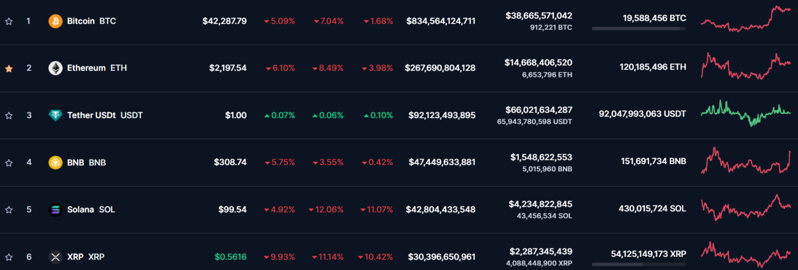Viewport: 798px width, 270px height.
Task: Click Bitcoin's circulating supply progress bar
Action: pos(638,28)
